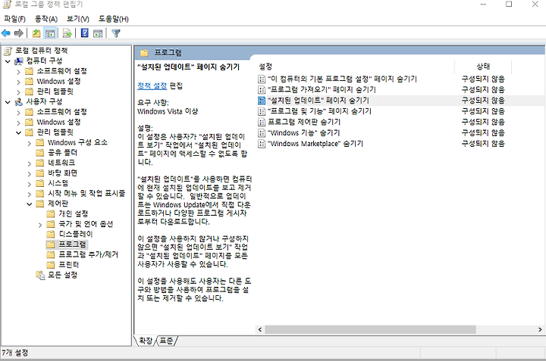Select 프로그램 추가/제거 in the tree
The width and height of the screenshot is (546, 361).
click(x=89, y=255)
